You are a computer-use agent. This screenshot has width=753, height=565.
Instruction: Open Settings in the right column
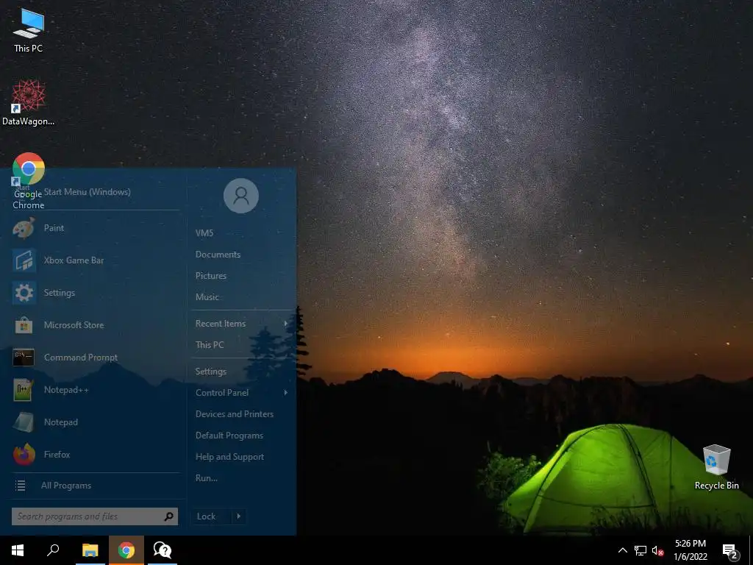[x=210, y=372]
